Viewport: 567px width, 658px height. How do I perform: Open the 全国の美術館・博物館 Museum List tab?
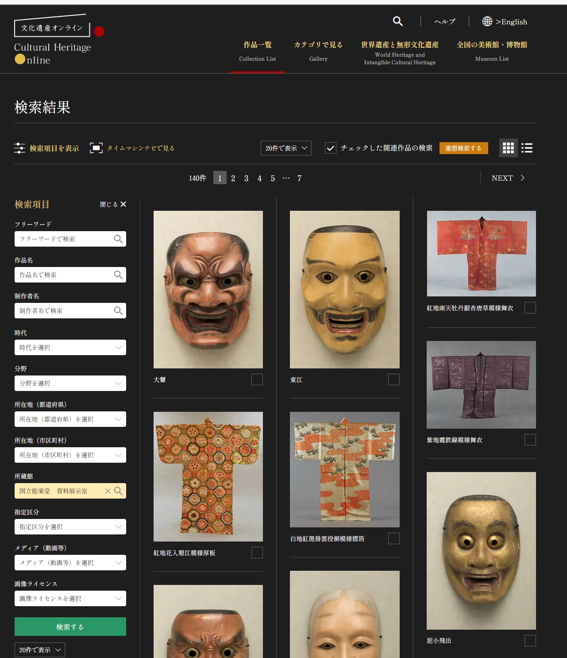[x=492, y=51]
